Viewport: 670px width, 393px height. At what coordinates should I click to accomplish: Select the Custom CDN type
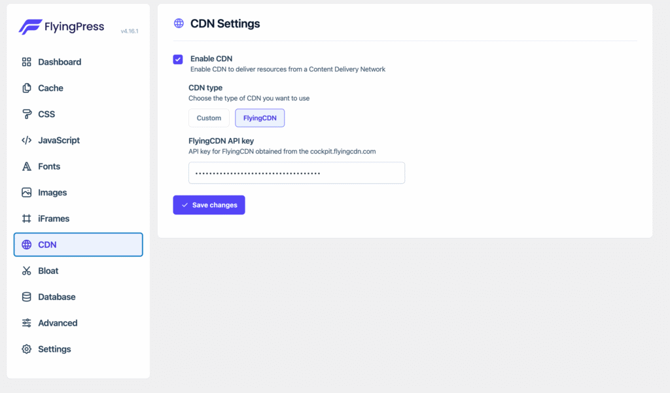point(209,118)
